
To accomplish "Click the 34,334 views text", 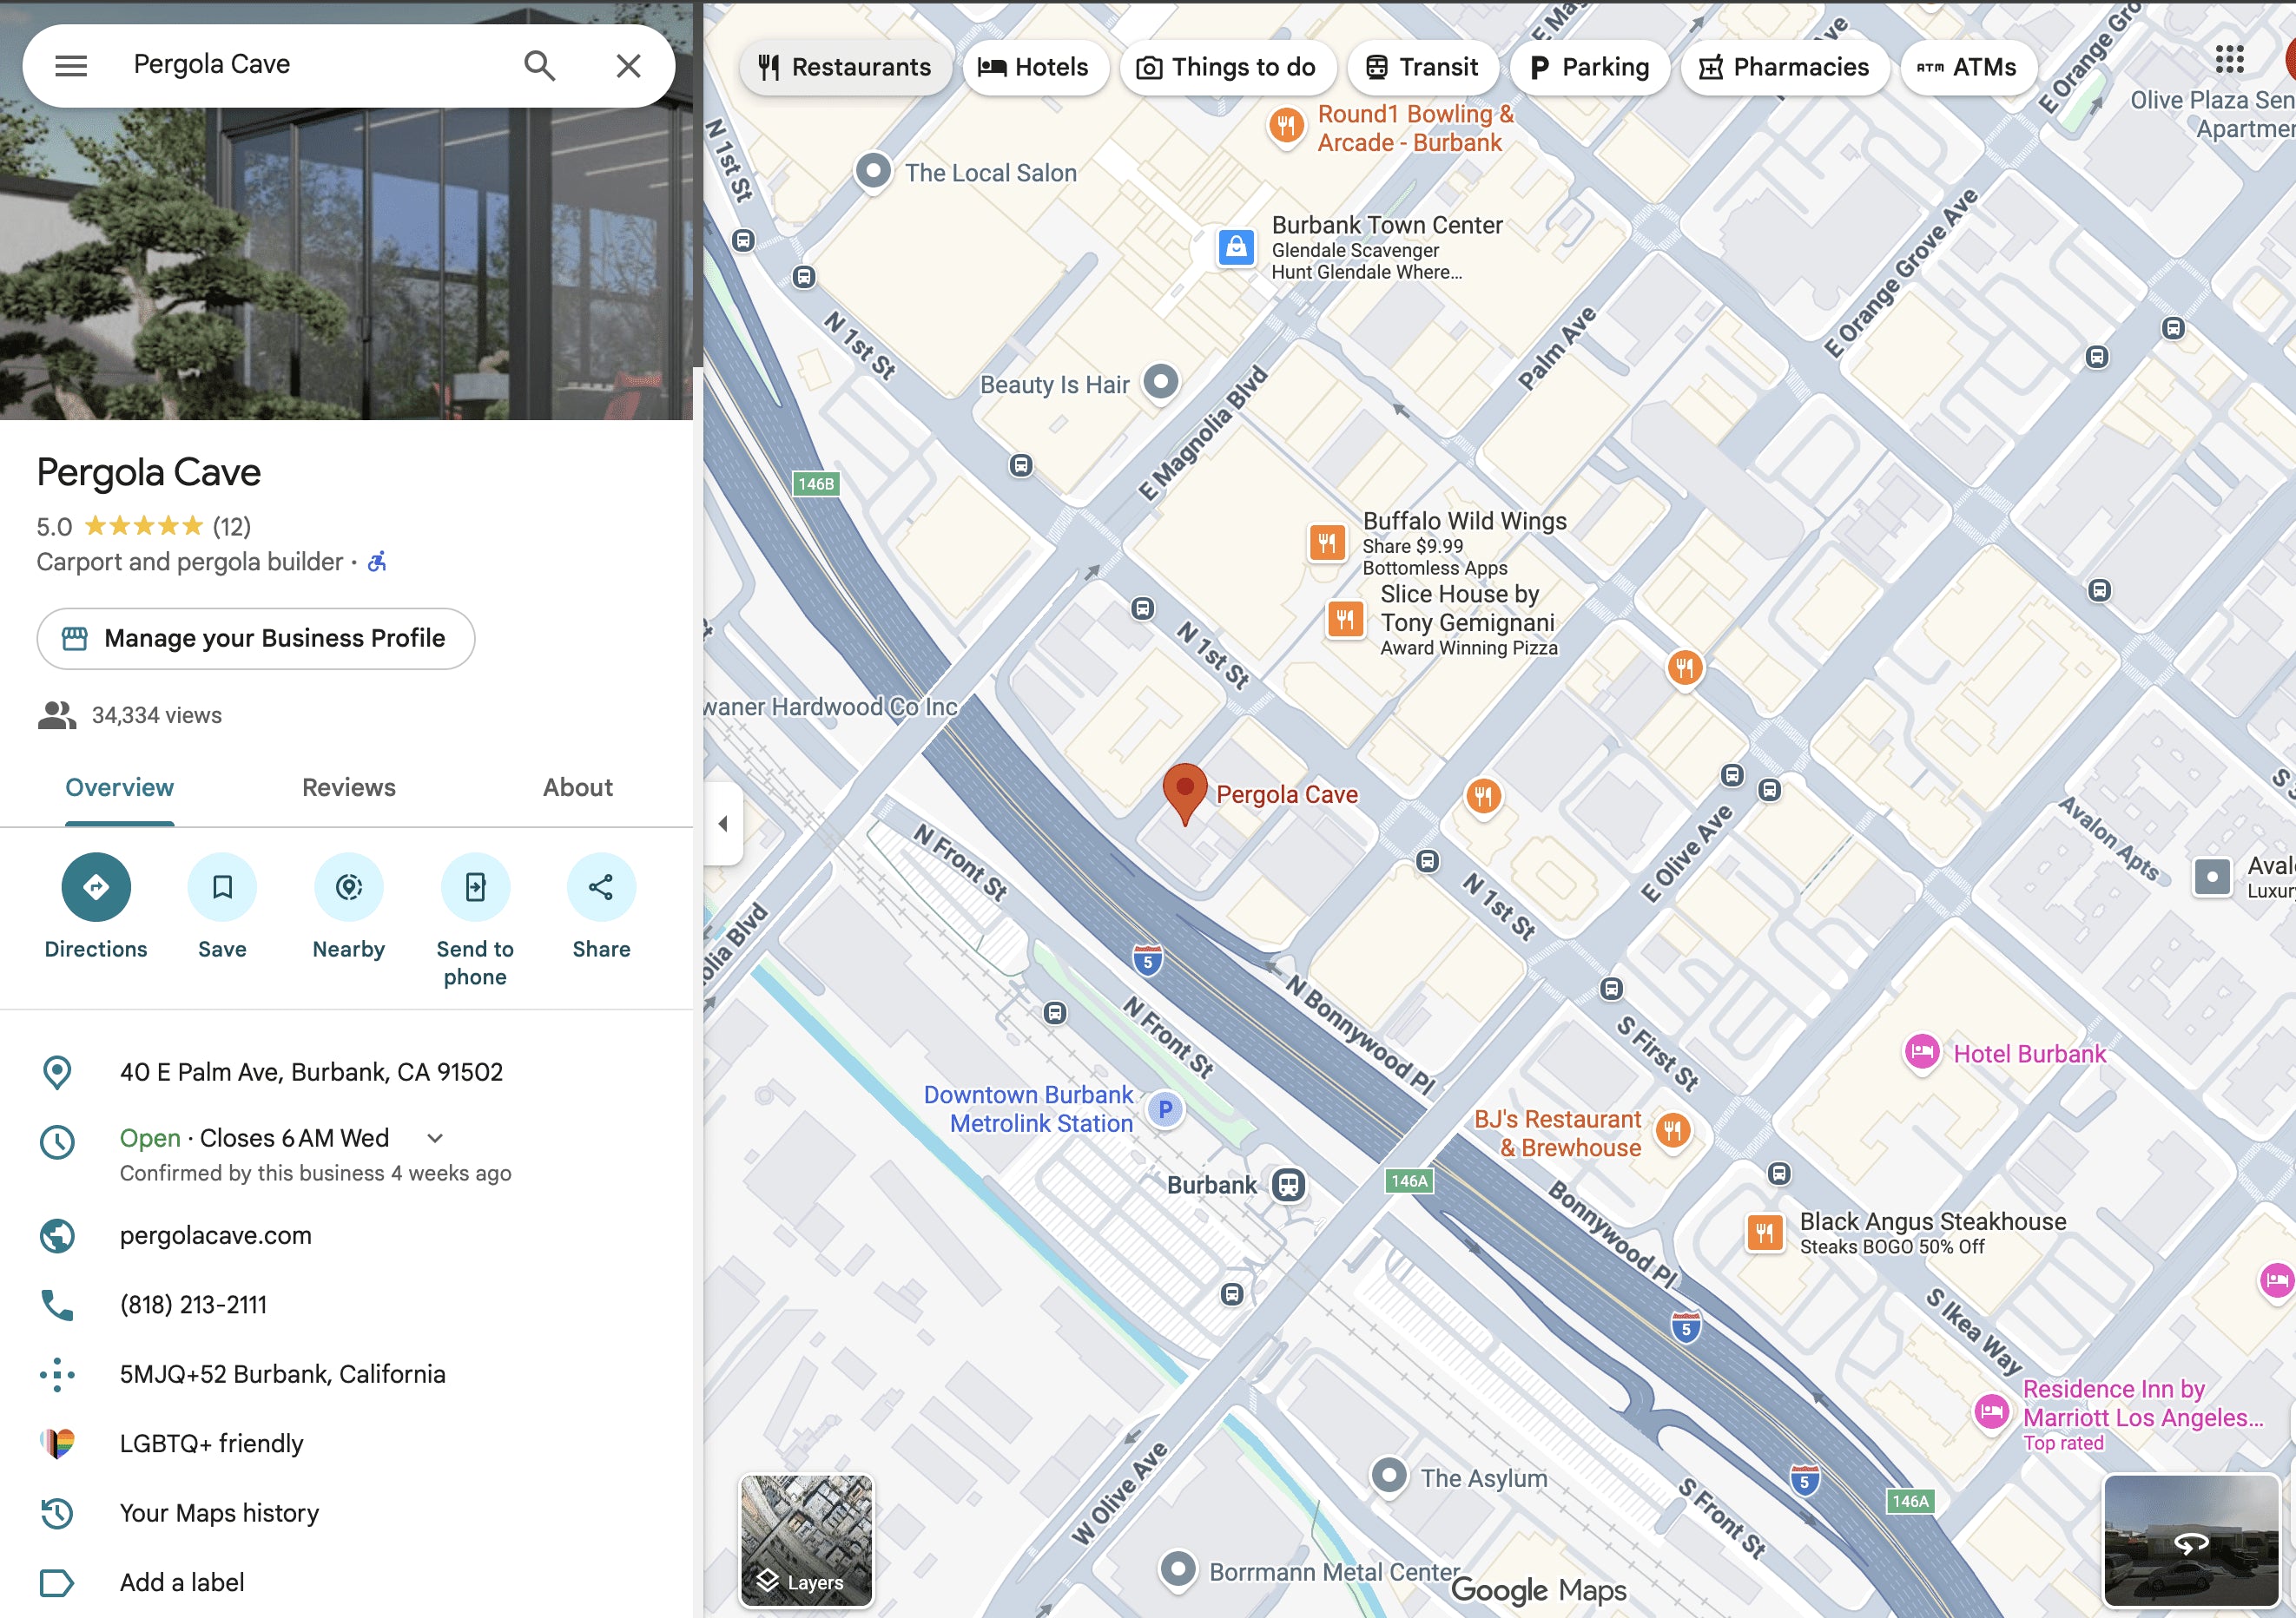I will point(157,715).
